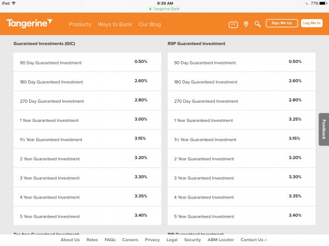329x246 pixels.
Task: Open the Rates footer link
Action: [x=92, y=240]
